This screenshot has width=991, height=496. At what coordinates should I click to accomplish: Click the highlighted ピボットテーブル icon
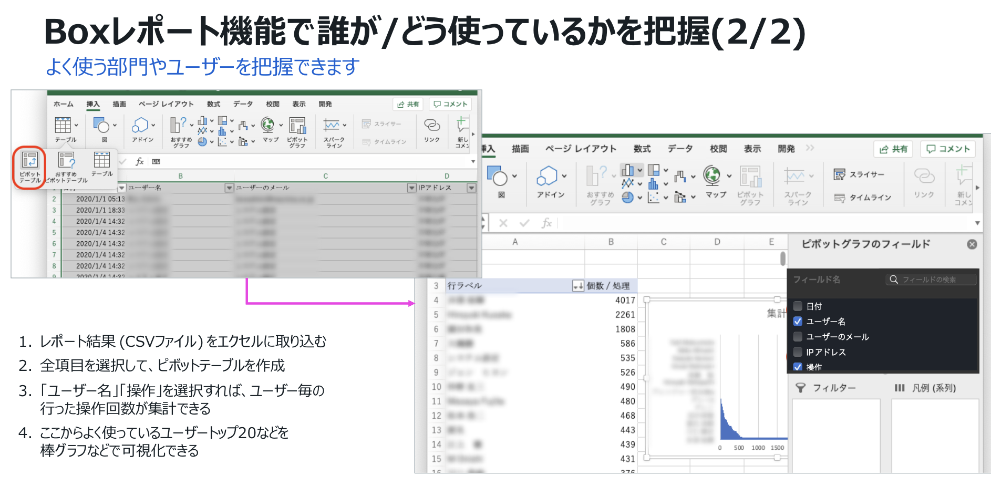click(x=29, y=166)
